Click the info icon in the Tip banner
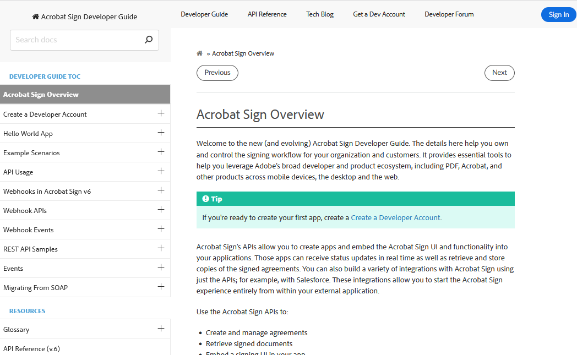Screen dimensions: 577x355 click(206, 199)
